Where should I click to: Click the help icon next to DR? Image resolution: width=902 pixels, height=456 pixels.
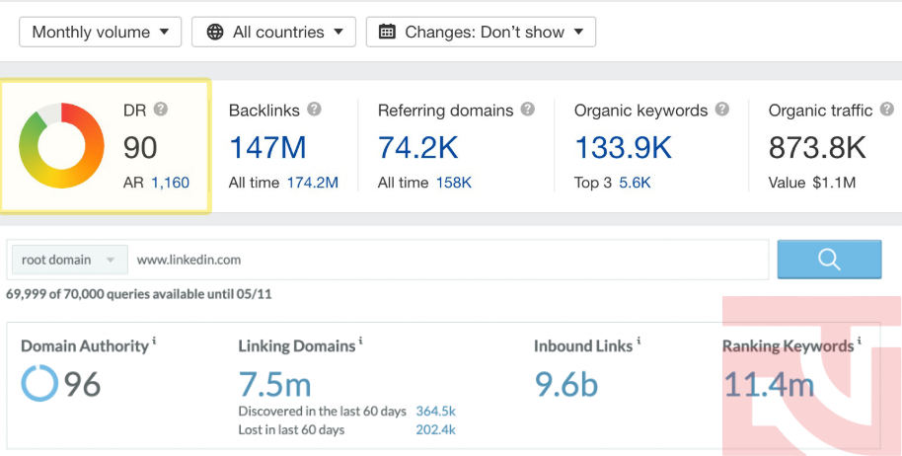161,110
